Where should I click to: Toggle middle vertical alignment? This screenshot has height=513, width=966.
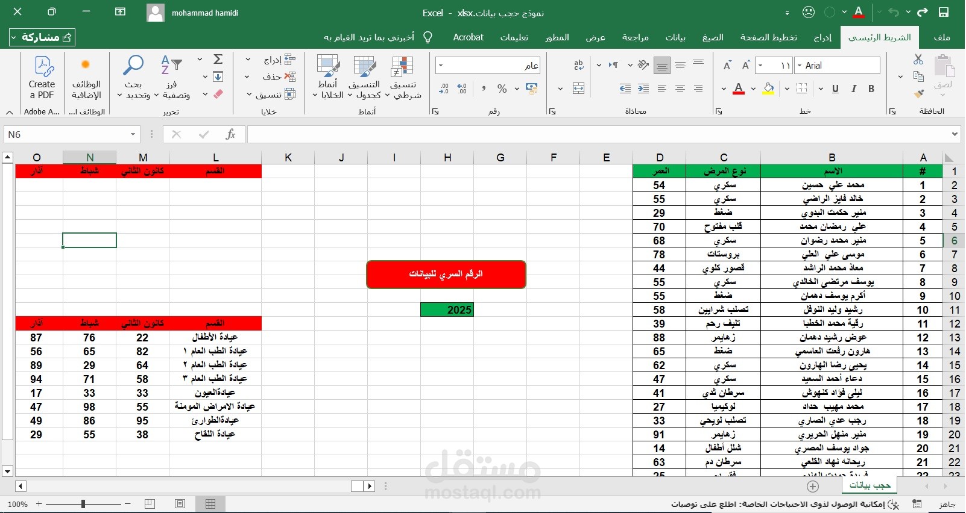pyautogui.click(x=680, y=65)
